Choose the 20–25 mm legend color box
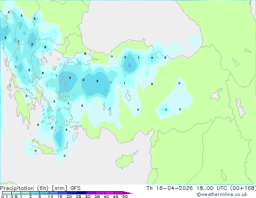 (72, 193)
